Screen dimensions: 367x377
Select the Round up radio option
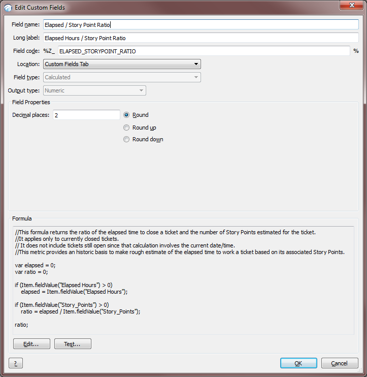[126, 128]
